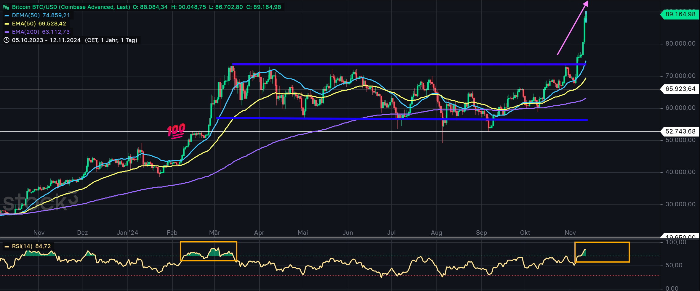
Task: Select the red 100 emoji sticker
Action: coord(176,131)
